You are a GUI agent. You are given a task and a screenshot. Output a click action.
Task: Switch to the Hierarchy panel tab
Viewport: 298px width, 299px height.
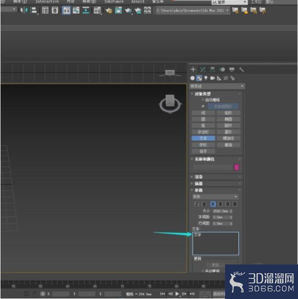(x=212, y=70)
